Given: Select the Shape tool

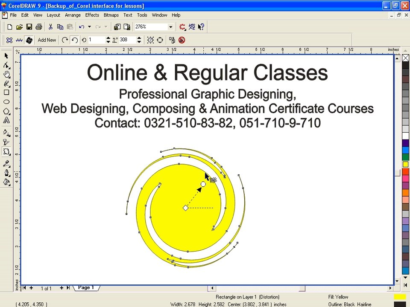Looking at the screenshot, I should click(x=6, y=65).
